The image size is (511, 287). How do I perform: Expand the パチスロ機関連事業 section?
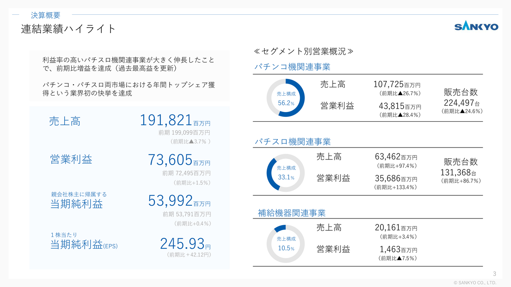coord(292,142)
